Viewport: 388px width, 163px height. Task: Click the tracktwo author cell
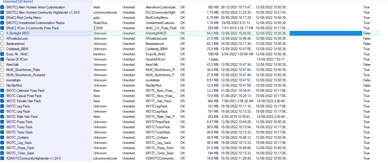click(x=99, y=54)
